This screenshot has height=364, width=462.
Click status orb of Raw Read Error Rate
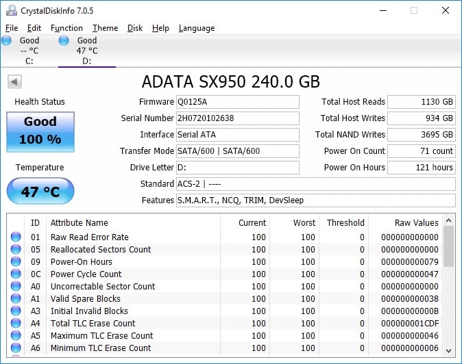(x=16, y=237)
